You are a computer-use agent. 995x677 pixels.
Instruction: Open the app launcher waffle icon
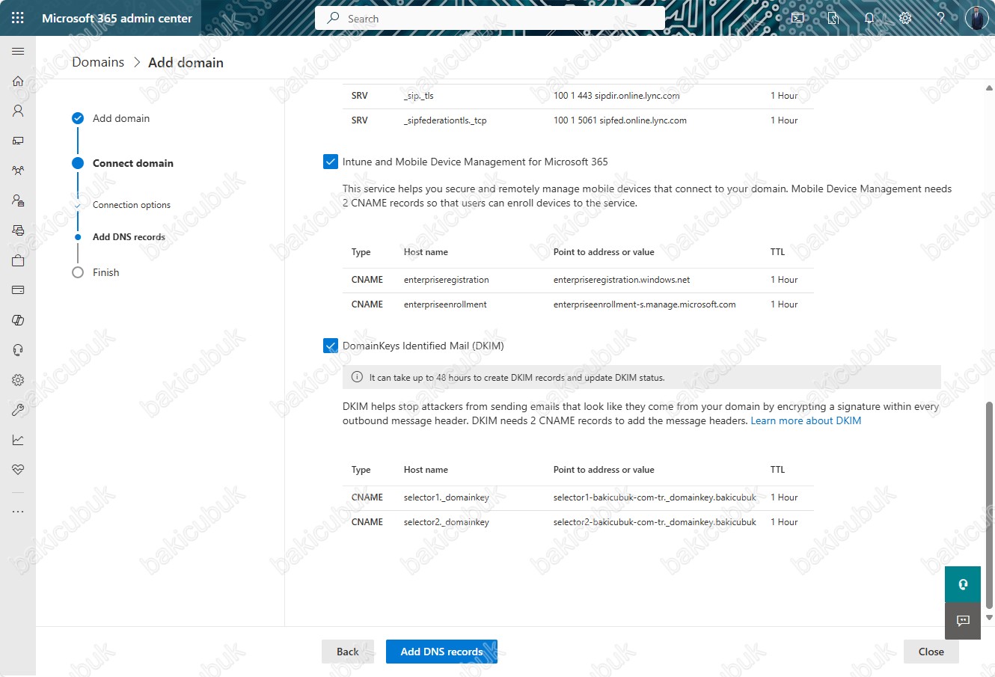(x=18, y=18)
